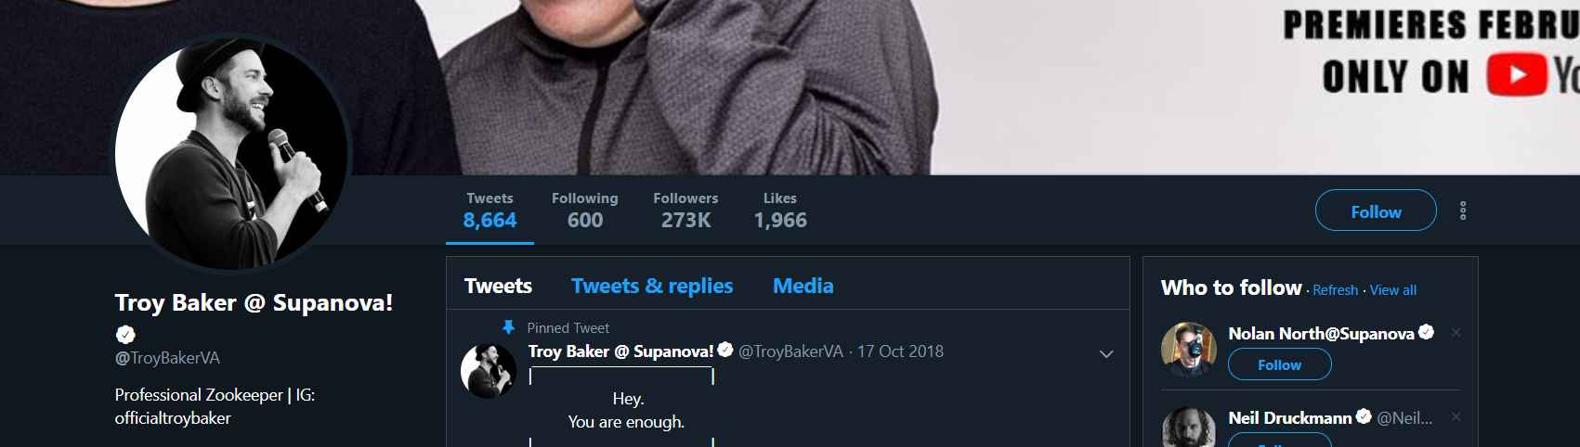This screenshot has width=1580, height=447.
Task: Click the pinned tweet pin icon
Action: [508, 327]
